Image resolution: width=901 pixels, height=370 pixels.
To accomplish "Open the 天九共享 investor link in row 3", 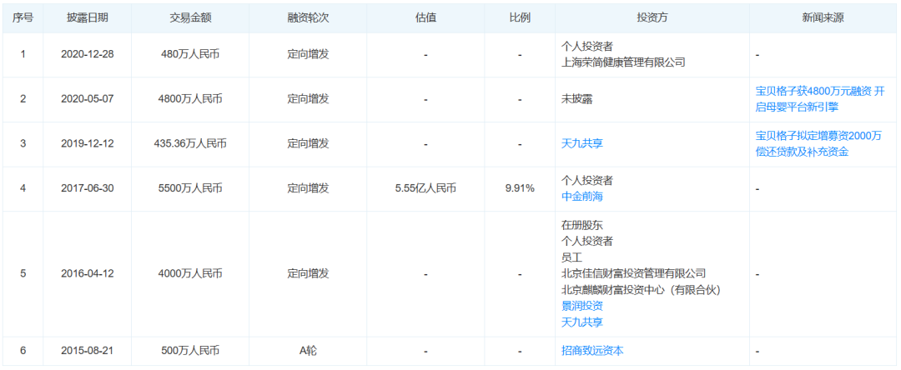I will pos(582,143).
